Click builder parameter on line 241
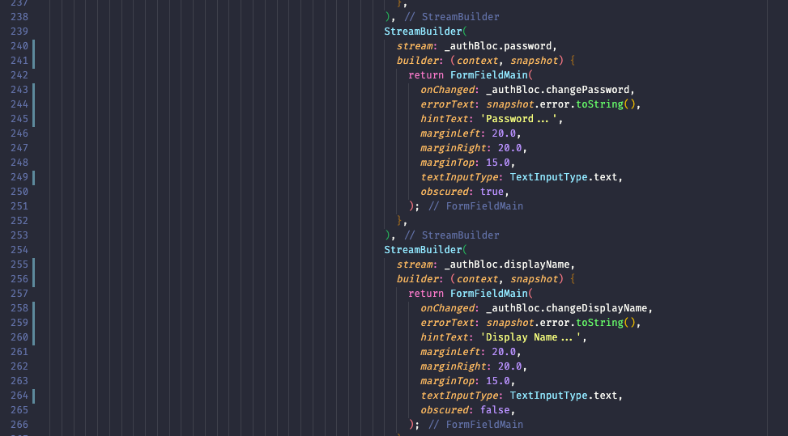 tap(417, 60)
